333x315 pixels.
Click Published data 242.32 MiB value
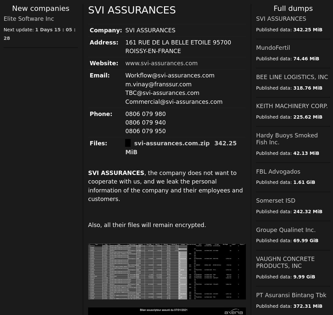[x=308, y=212]
